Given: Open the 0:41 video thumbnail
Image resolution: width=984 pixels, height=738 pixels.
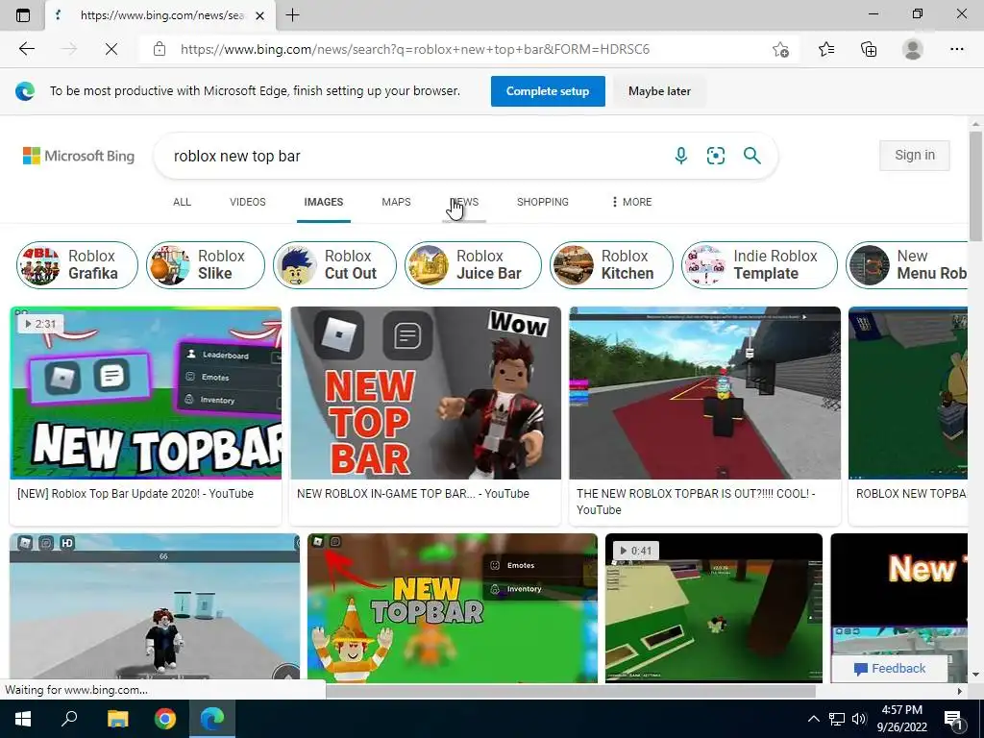Looking at the screenshot, I should 714,607.
